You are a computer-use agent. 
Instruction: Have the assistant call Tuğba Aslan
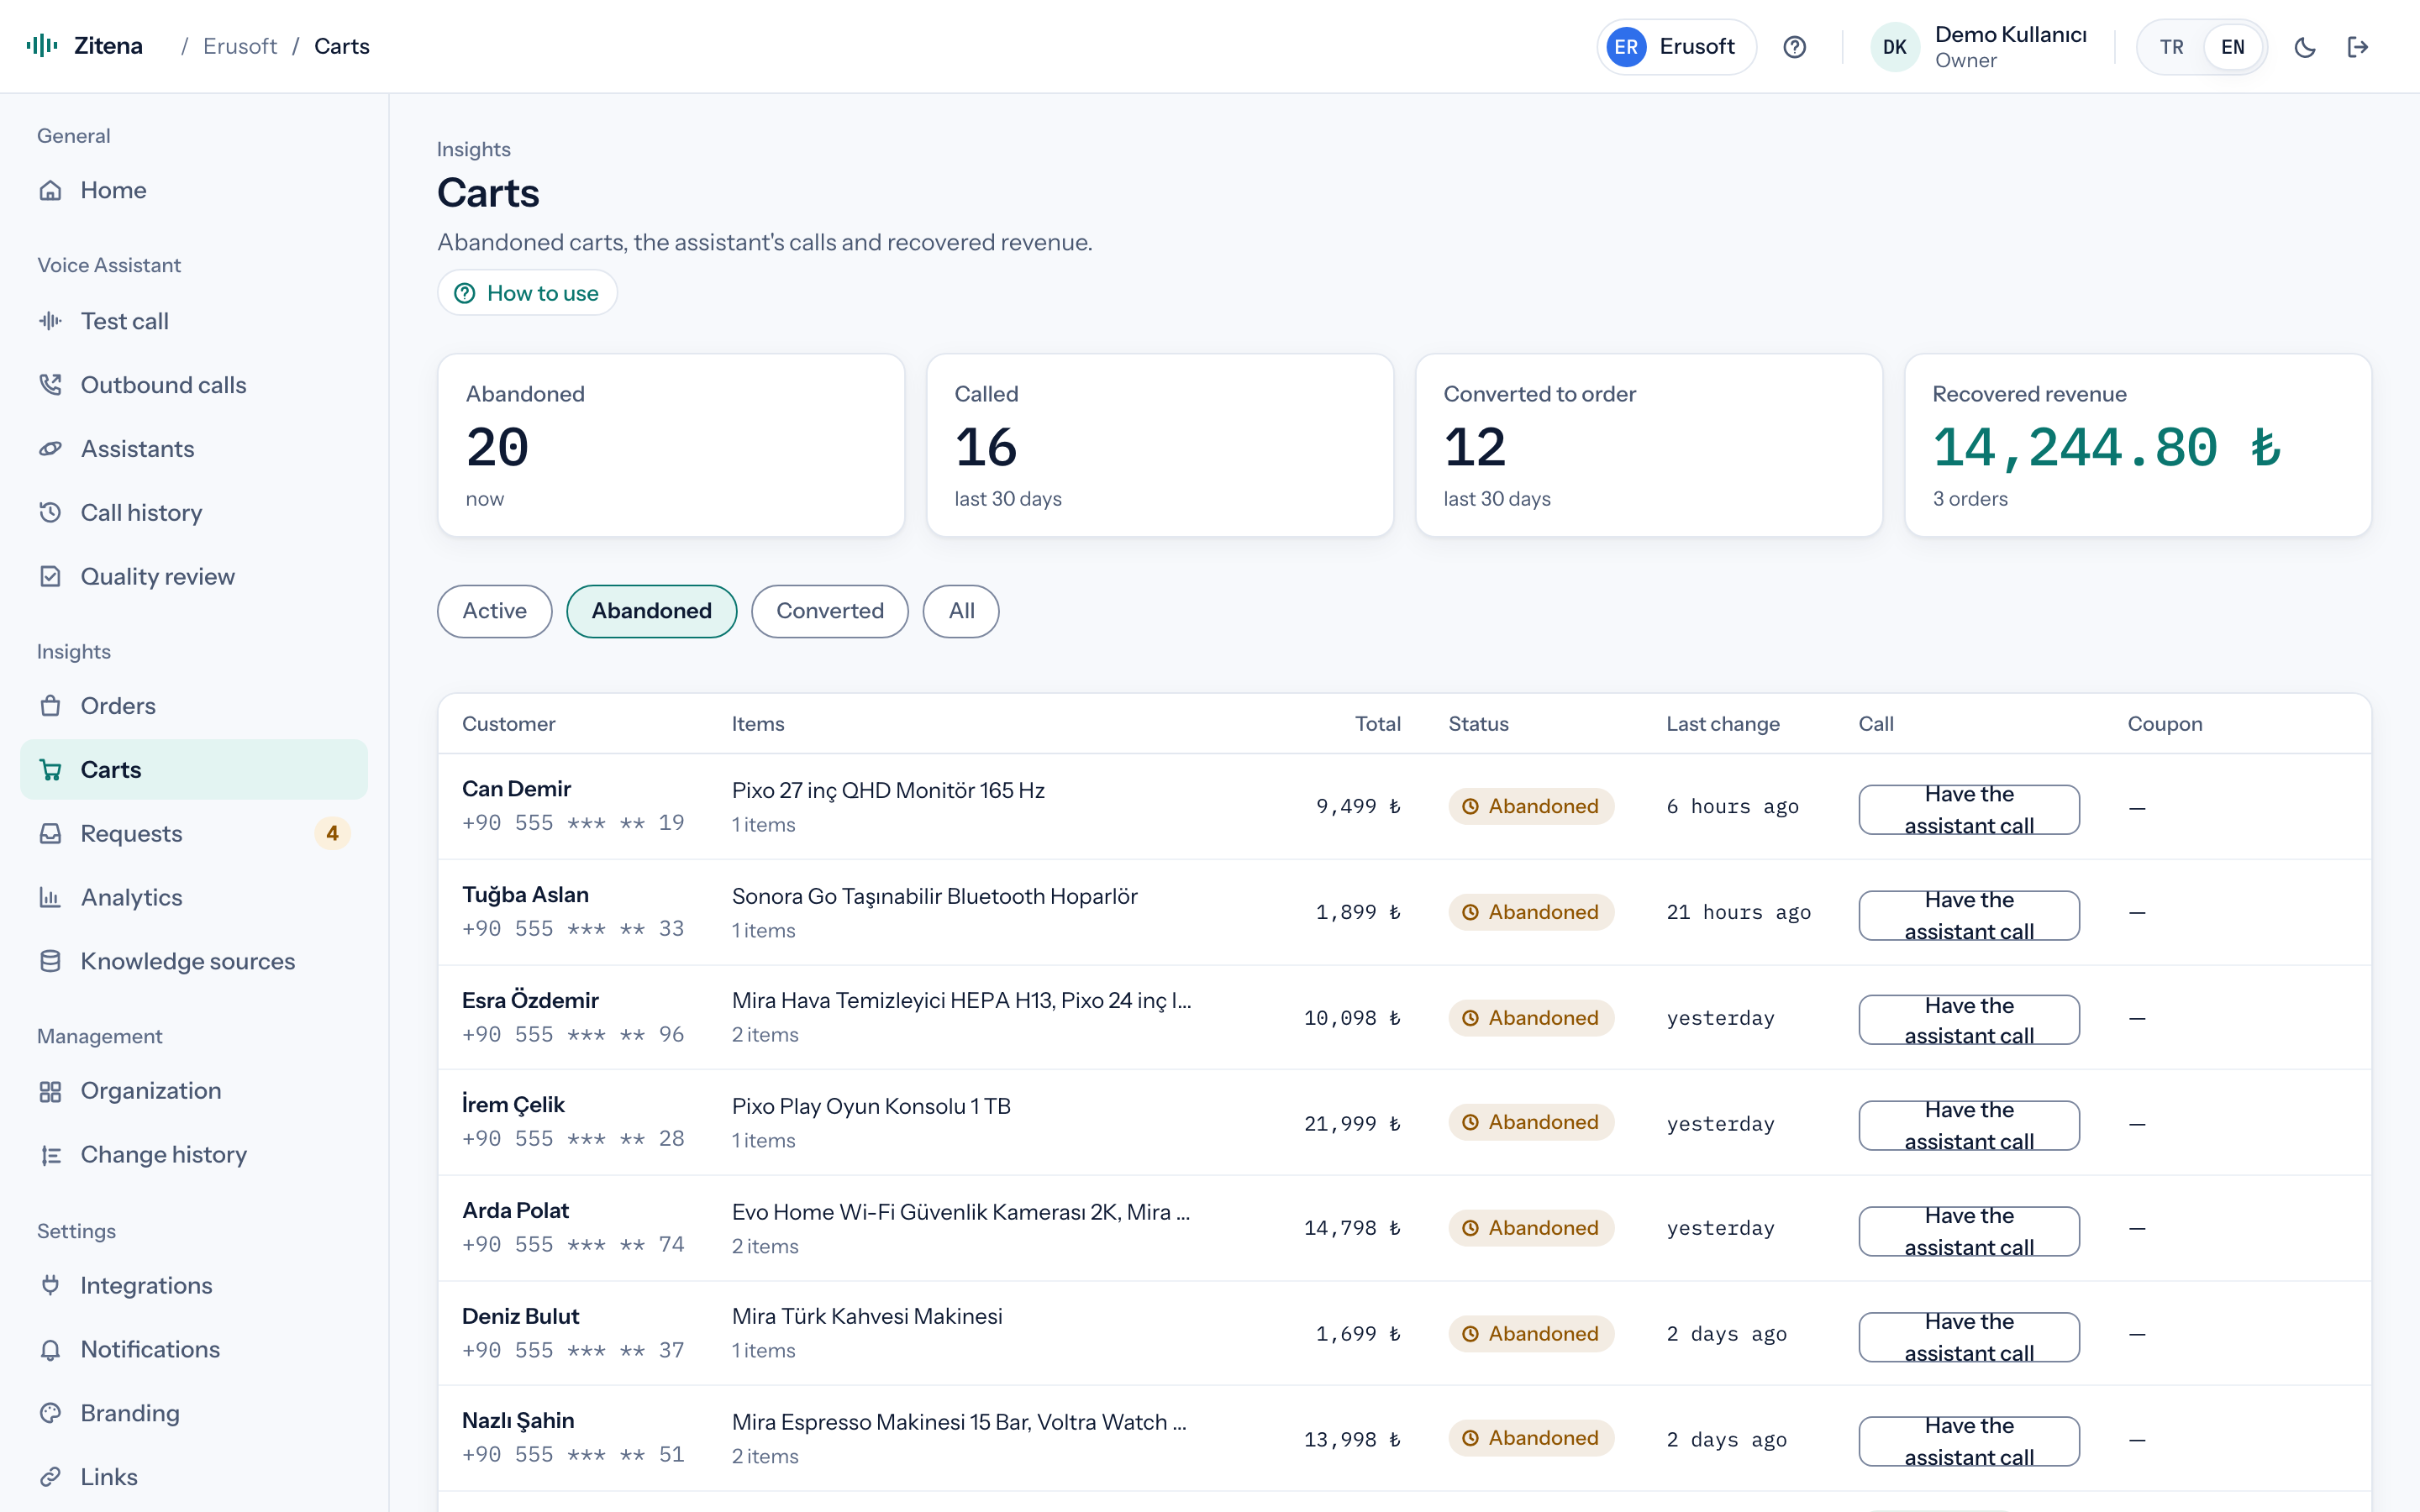[1969, 916]
